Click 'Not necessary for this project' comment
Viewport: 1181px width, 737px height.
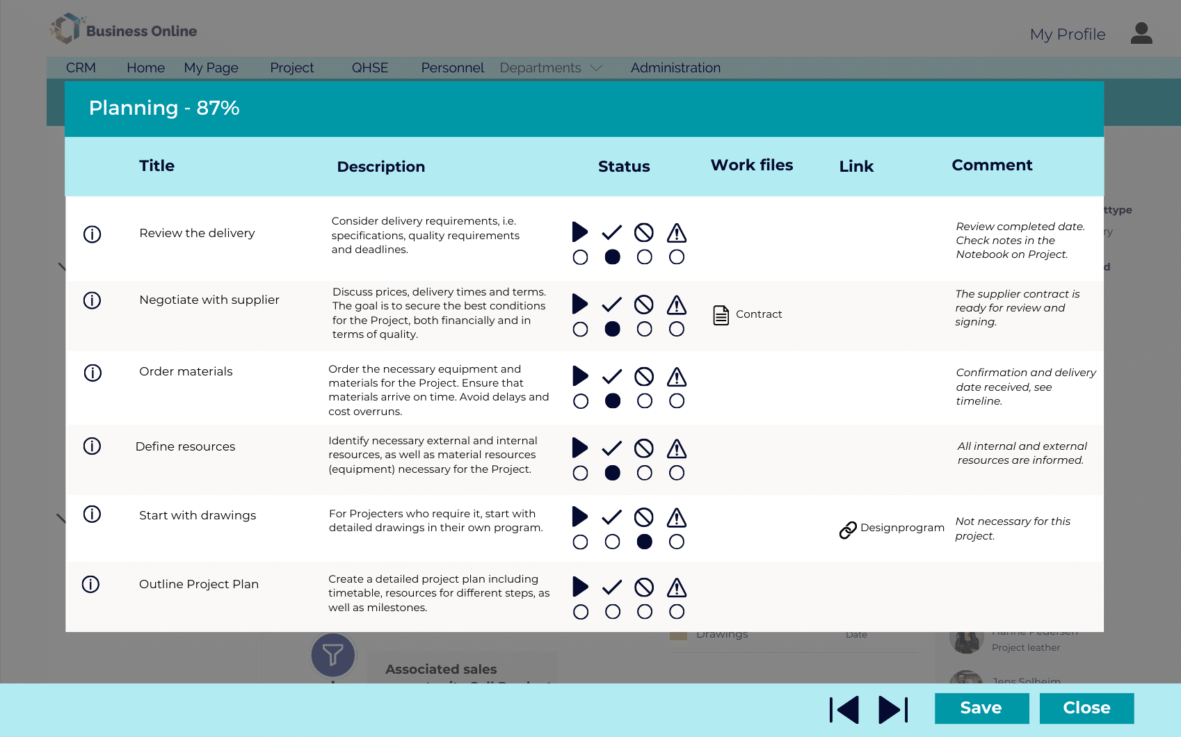[1013, 528]
